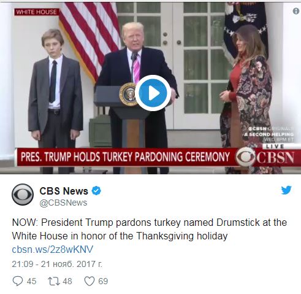Click the 48 retweets count

point(67,281)
